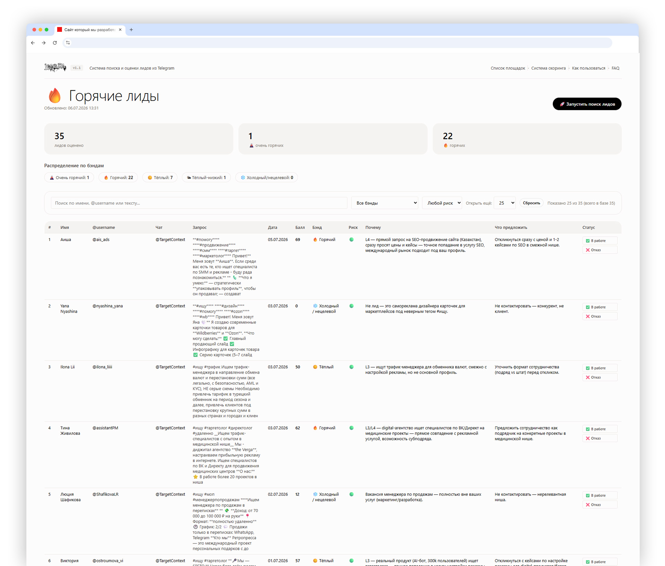Click the search field for name or username

(x=199, y=203)
